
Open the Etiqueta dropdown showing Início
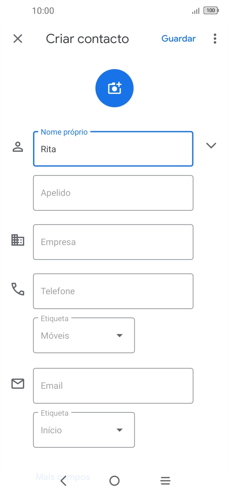119,430
